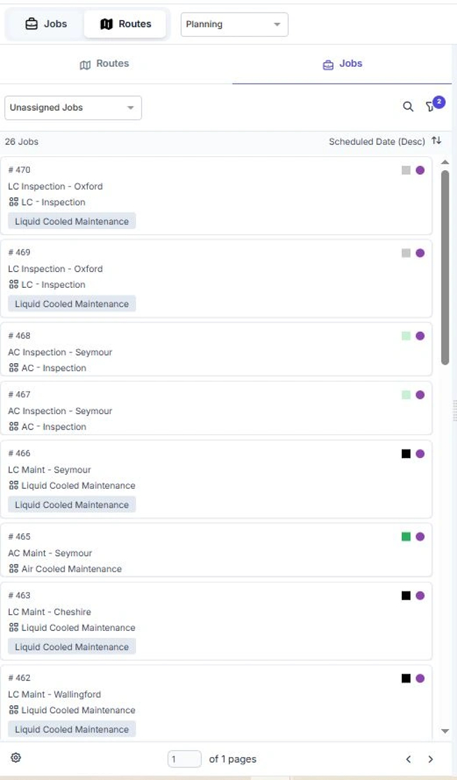Open settings gear at panel bottom
Screen dimensions: 457x780
pyautogui.click(x=16, y=758)
